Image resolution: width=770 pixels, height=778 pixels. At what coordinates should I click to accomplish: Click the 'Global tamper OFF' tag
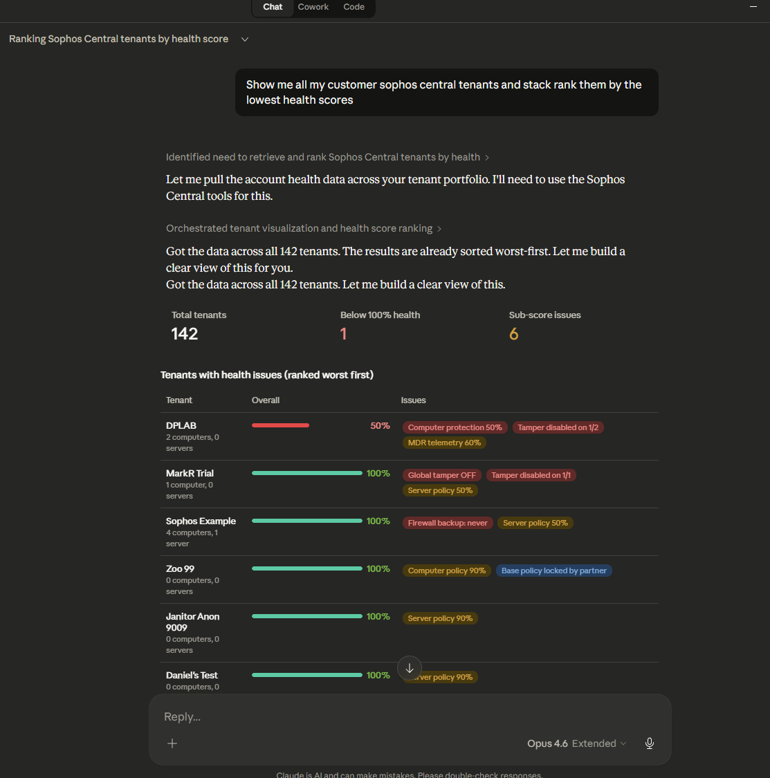tap(442, 475)
